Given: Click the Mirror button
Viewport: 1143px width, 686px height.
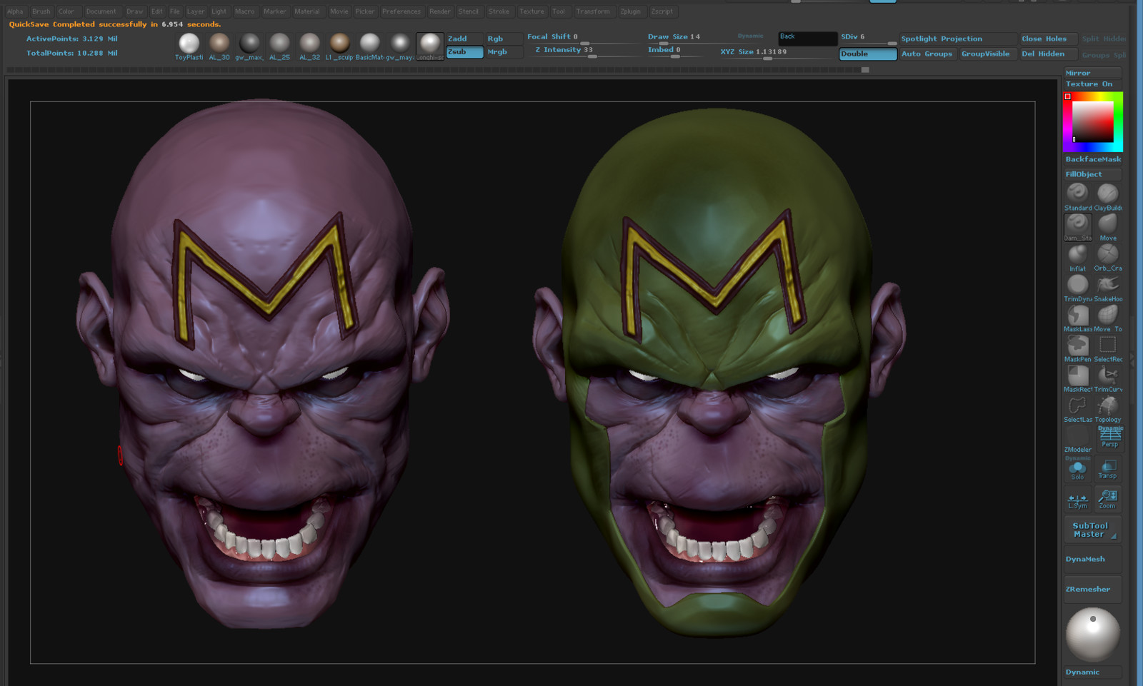Looking at the screenshot, I should (1093, 73).
